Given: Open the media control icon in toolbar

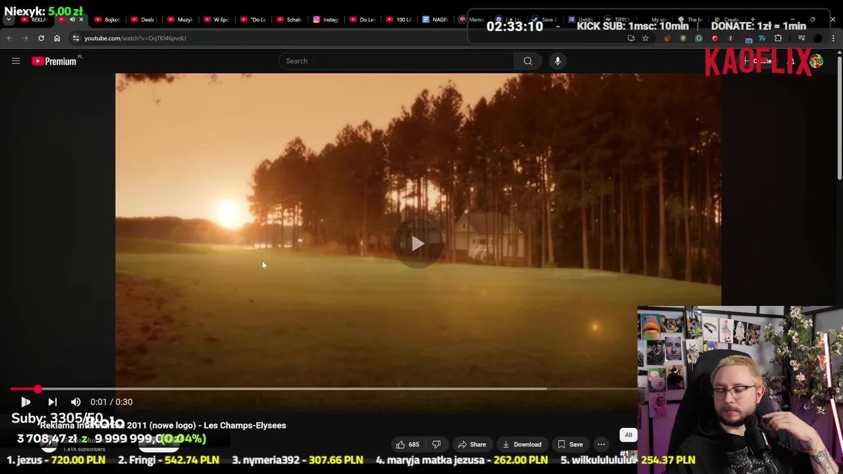Looking at the screenshot, I should [802, 38].
